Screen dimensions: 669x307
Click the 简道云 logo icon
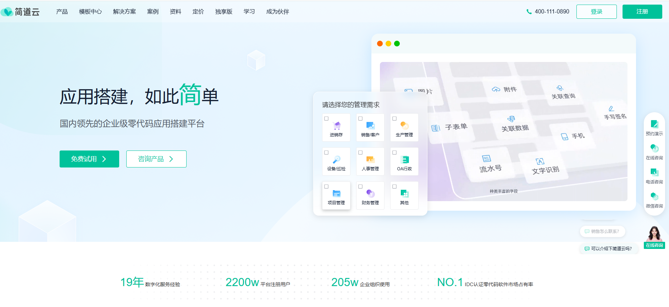click(x=7, y=12)
